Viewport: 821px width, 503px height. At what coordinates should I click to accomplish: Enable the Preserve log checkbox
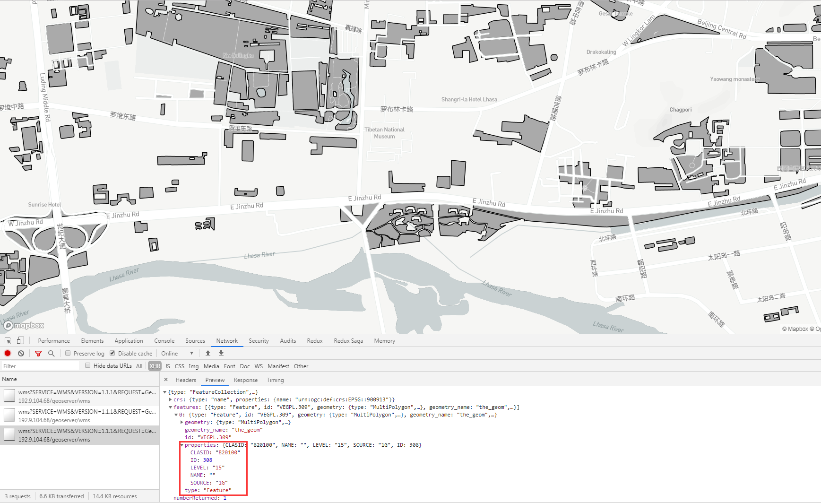(68, 353)
